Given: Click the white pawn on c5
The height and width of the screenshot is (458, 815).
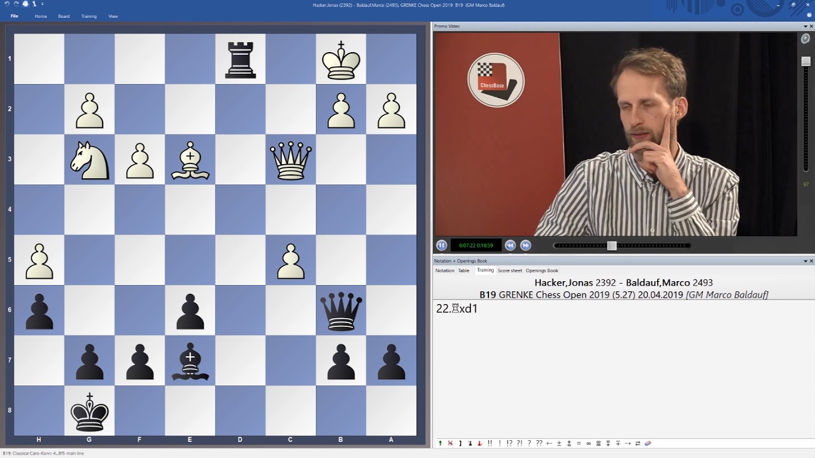Looking at the screenshot, I should pos(291,260).
